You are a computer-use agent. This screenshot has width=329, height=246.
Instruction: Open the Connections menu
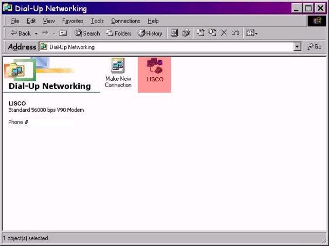point(125,21)
